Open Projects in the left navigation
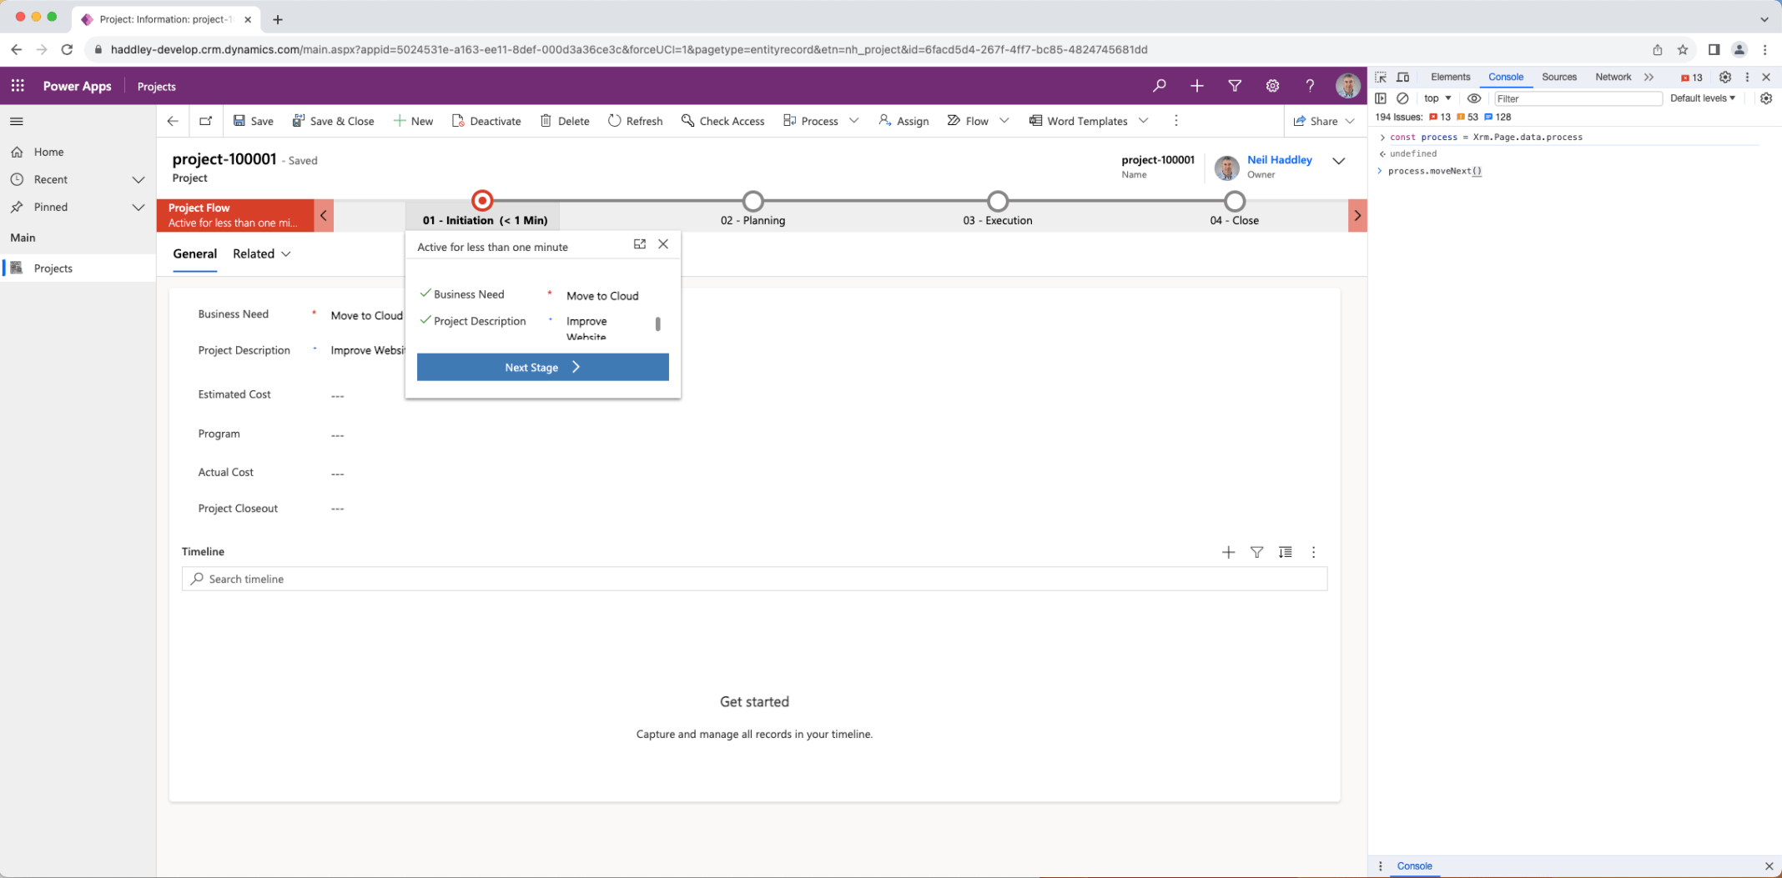 53,268
